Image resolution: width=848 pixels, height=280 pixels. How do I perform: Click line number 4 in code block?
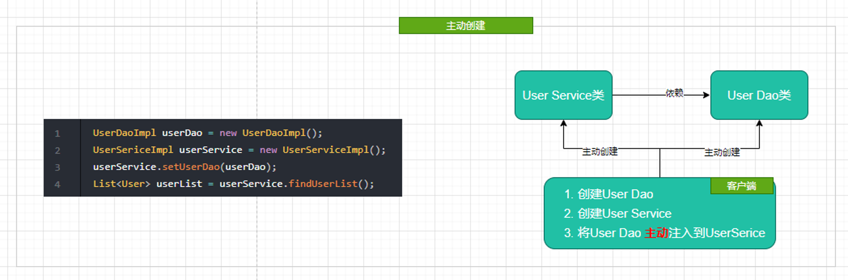57,185
